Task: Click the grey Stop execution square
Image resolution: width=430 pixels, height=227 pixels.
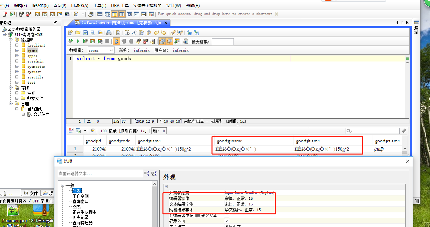Action: (x=107, y=41)
